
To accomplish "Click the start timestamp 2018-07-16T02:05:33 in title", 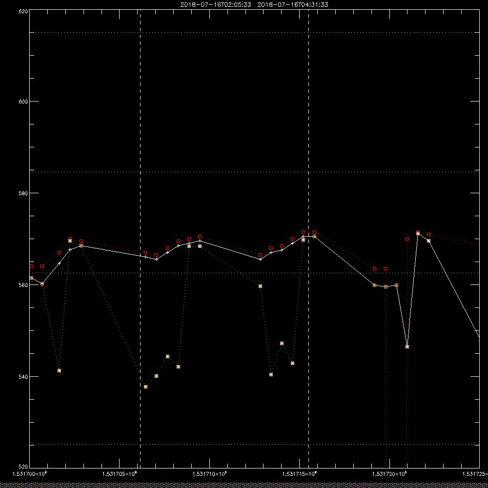I will point(216,5).
